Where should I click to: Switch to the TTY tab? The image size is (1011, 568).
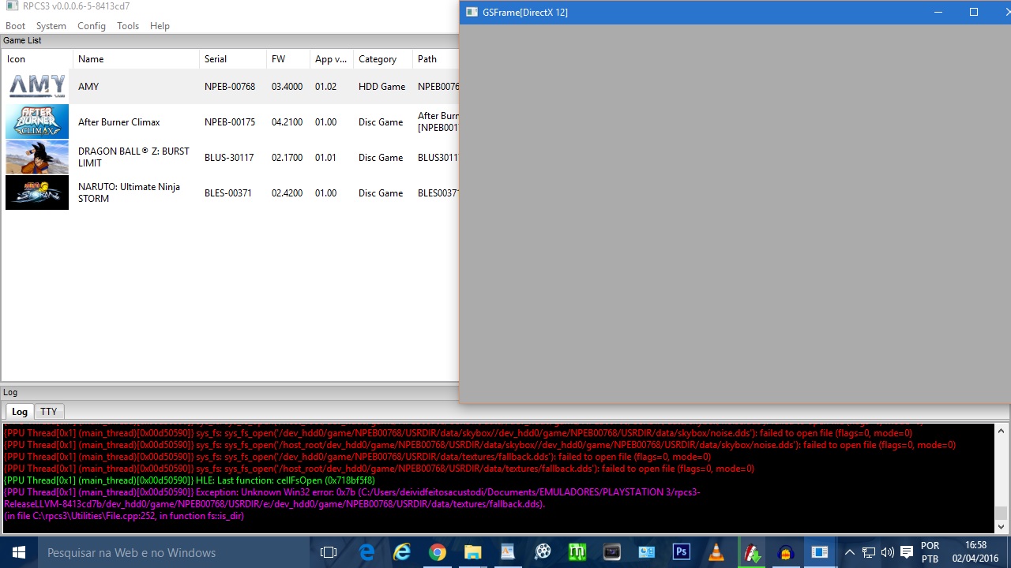49,412
